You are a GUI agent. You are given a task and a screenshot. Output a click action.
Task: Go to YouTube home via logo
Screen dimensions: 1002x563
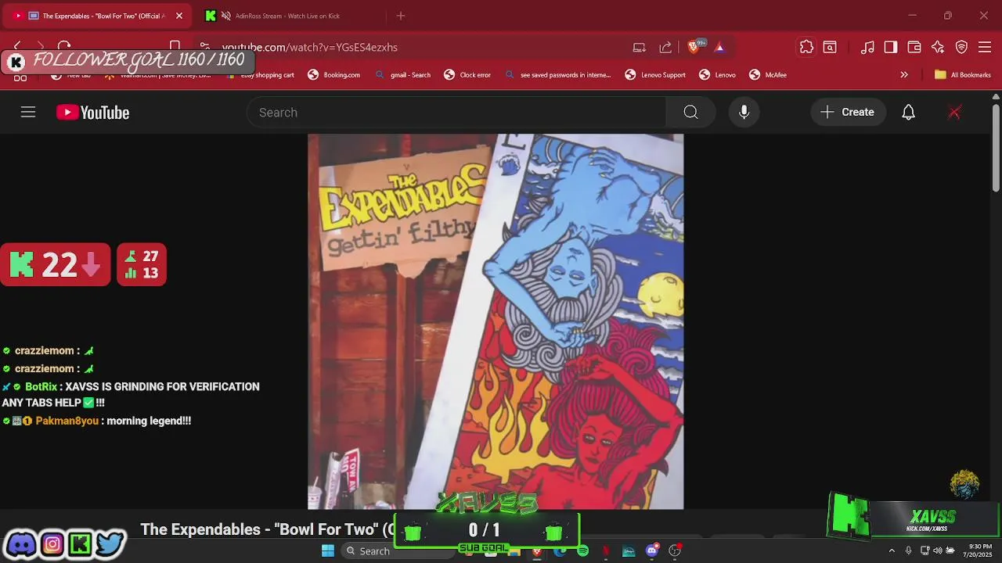(x=92, y=113)
